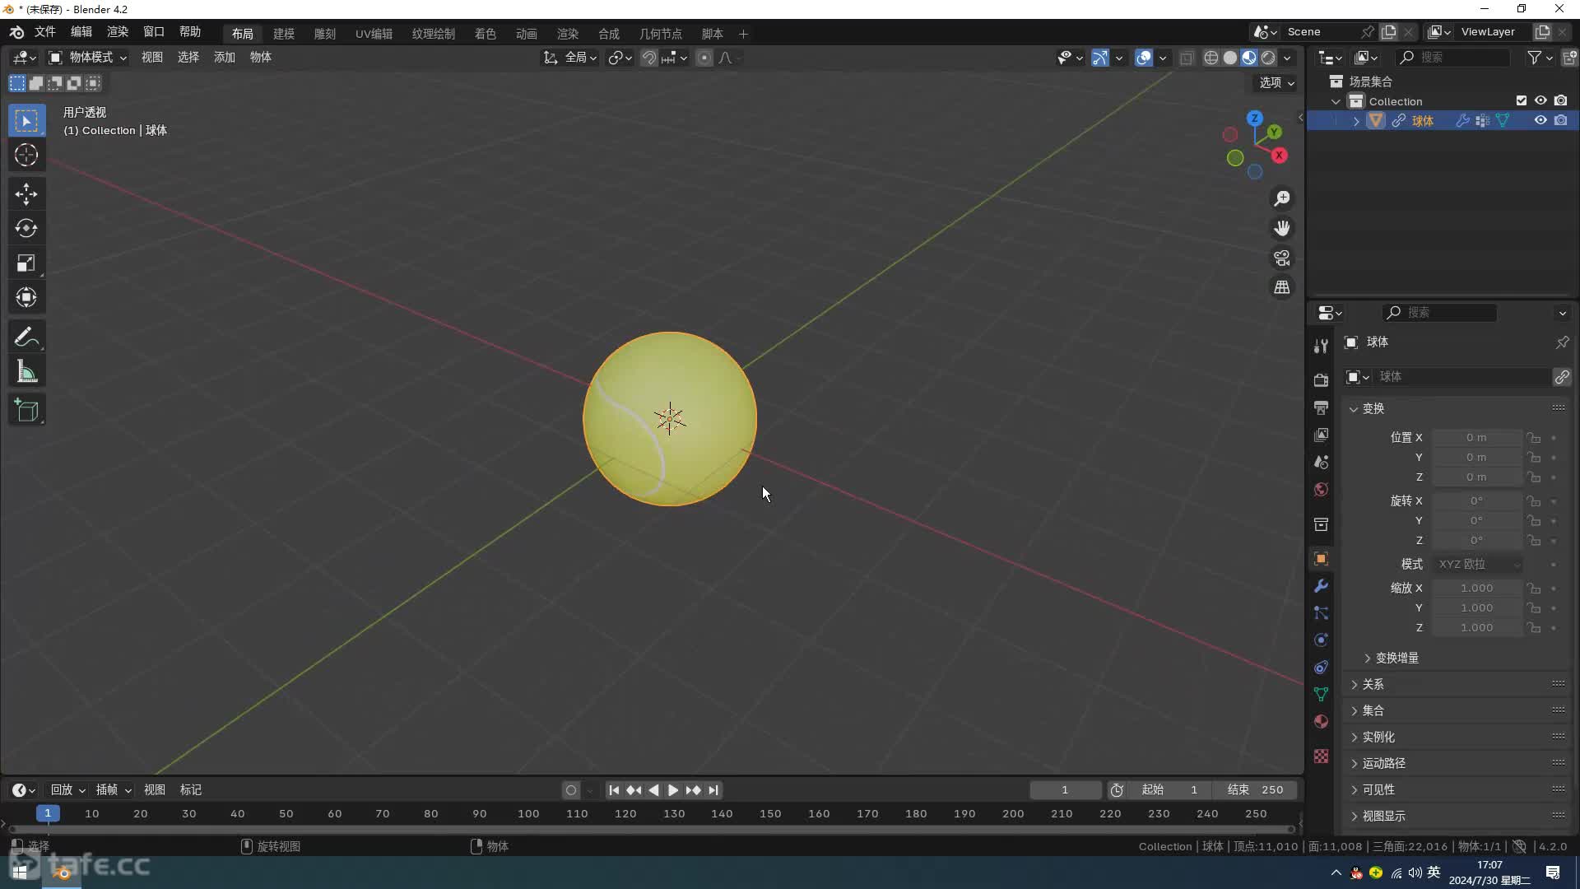
Task: Hide Collection in viewport with eye icon
Action: 1540,100
